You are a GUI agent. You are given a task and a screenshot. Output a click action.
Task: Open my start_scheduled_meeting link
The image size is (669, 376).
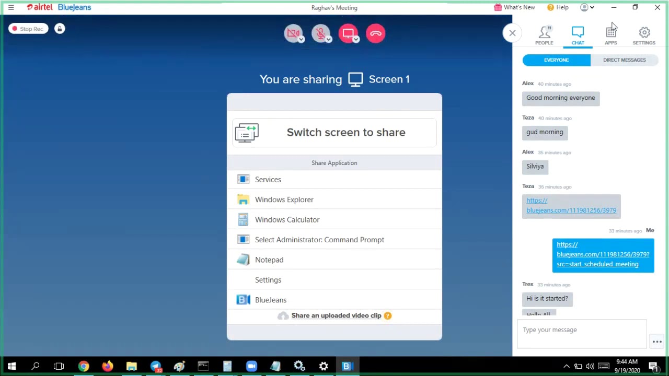coord(603,254)
